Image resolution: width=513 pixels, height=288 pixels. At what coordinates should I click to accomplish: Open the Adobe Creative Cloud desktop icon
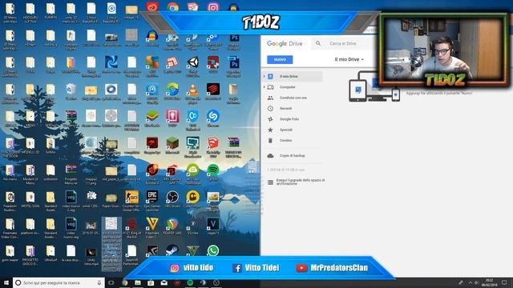click(152, 7)
